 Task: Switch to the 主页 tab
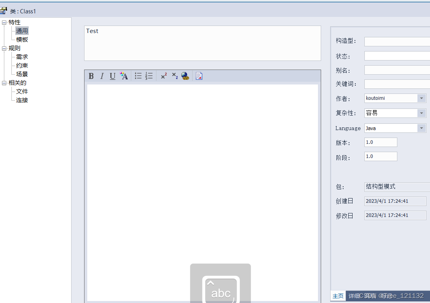338,296
